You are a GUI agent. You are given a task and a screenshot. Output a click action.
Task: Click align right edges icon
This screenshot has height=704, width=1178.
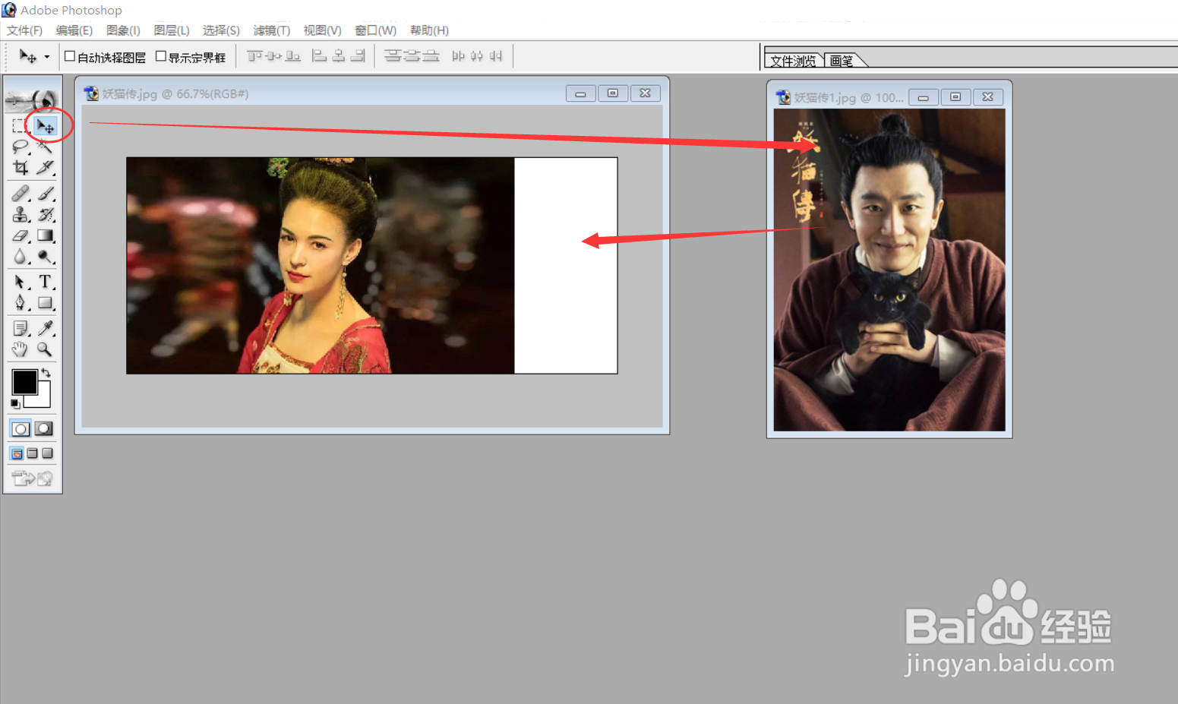click(358, 56)
